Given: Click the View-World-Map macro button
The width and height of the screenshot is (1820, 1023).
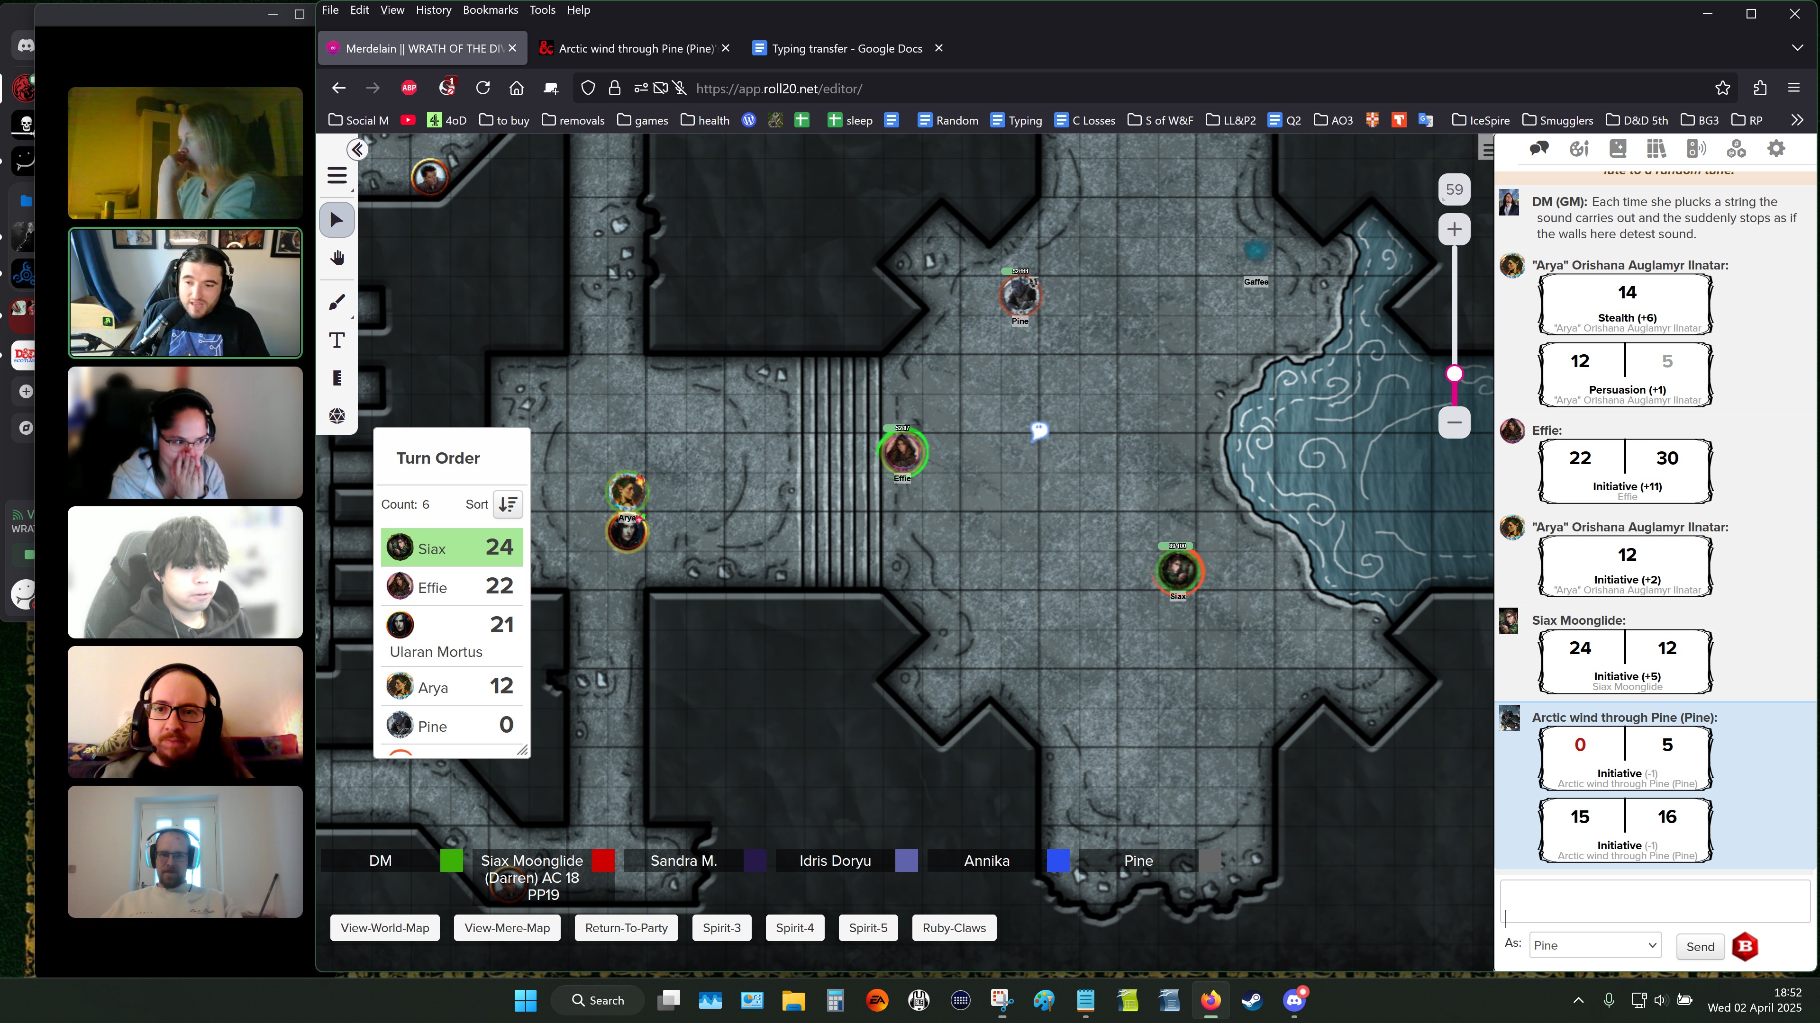Looking at the screenshot, I should [x=384, y=928].
